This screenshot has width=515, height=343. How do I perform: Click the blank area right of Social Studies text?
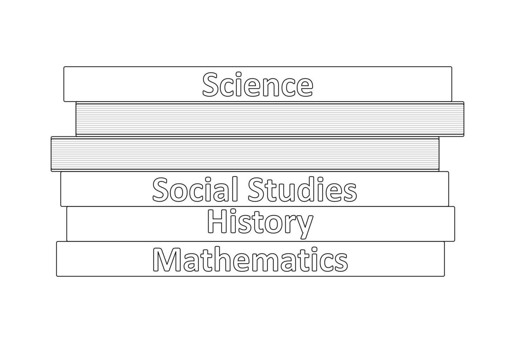coord(403,189)
